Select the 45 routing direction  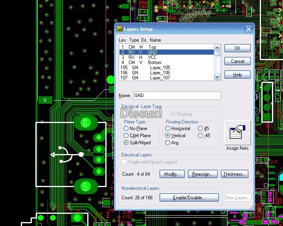[200, 129]
